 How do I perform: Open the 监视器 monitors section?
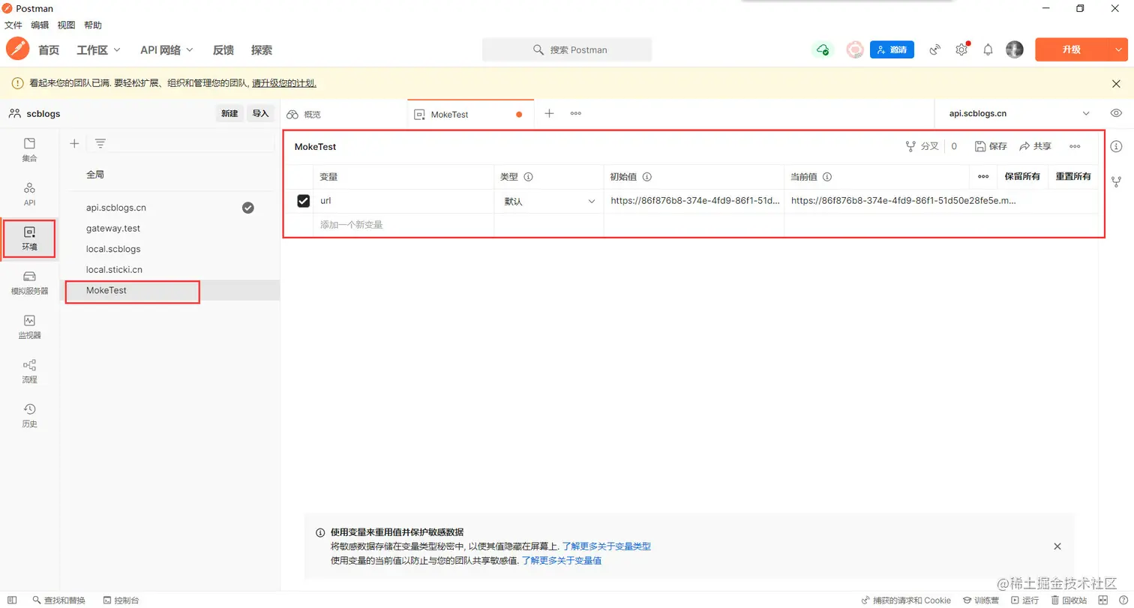(x=29, y=327)
